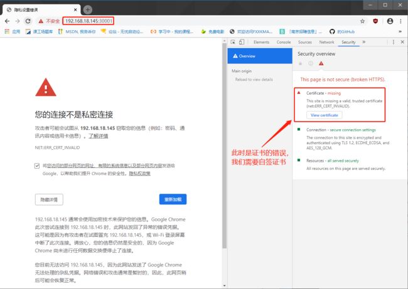Switch to the Console tab

tap(284, 42)
